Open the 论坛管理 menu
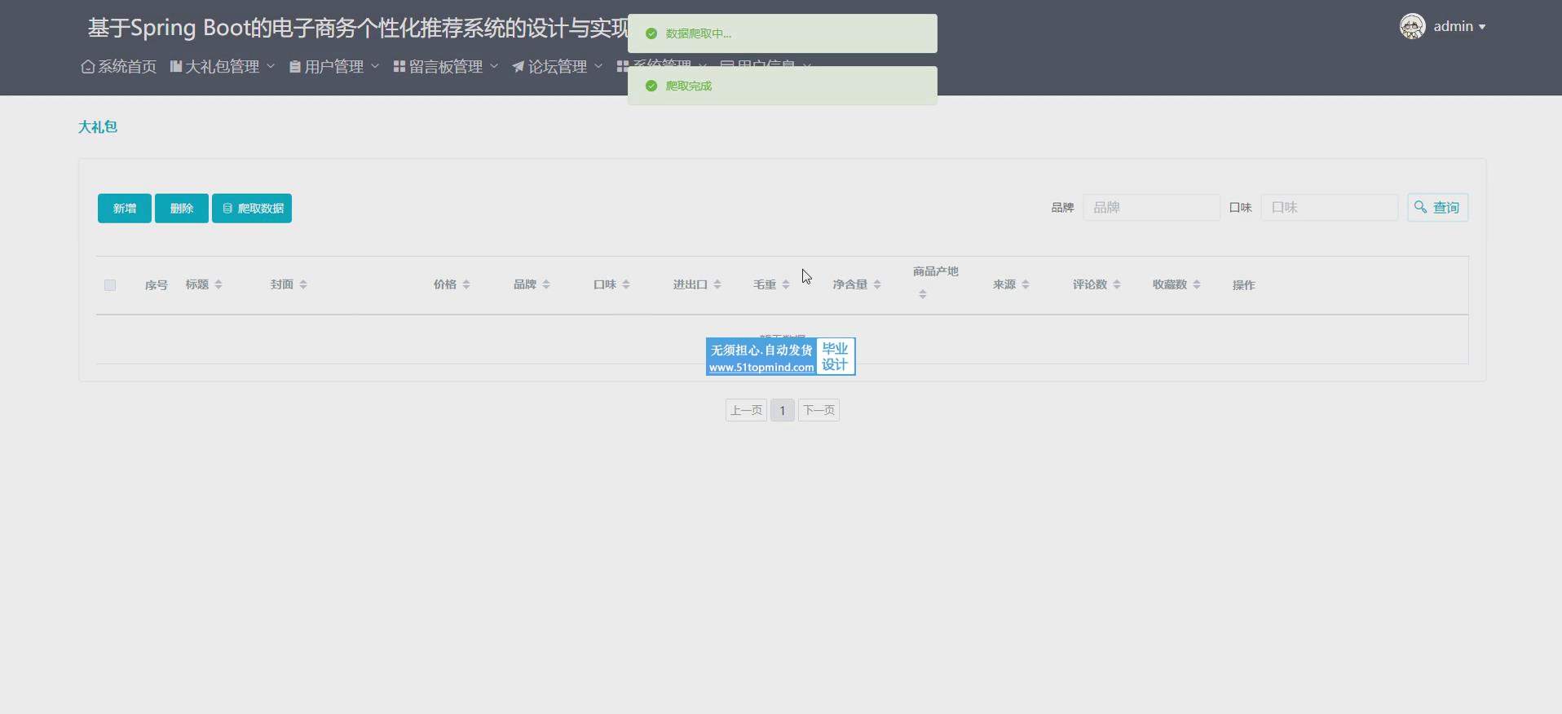Screen dimensions: 1562x714 pyautogui.click(x=558, y=67)
